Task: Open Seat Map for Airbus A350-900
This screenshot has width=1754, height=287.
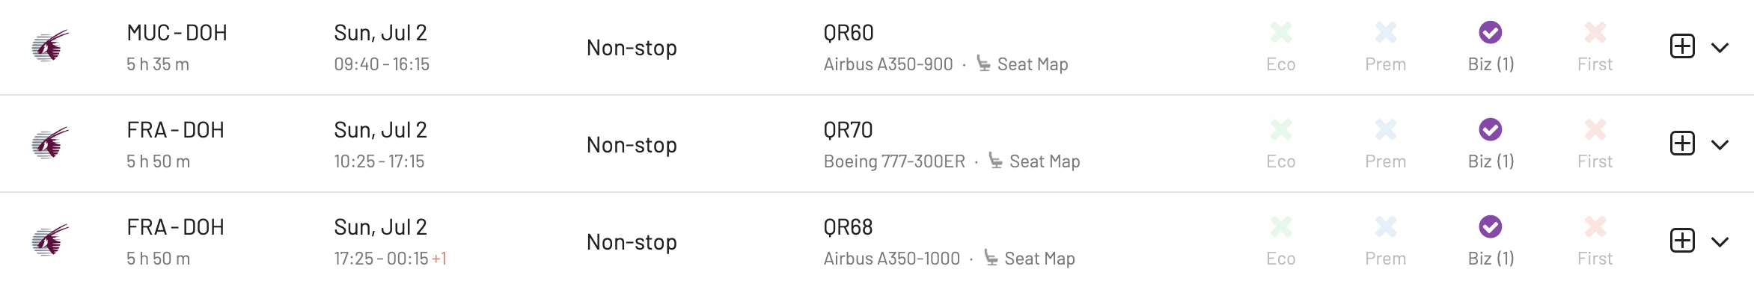Action: (x=1022, y=64)
